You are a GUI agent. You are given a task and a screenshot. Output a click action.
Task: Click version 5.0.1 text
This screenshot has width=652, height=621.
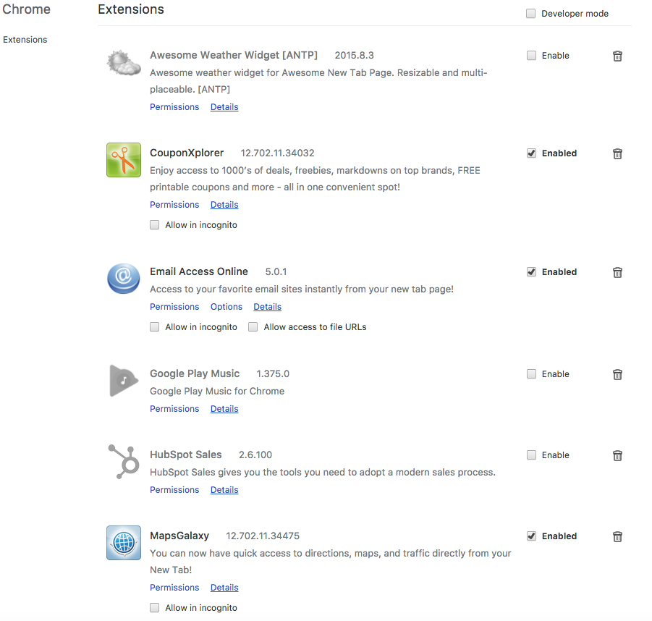click(x=276, y=271)
